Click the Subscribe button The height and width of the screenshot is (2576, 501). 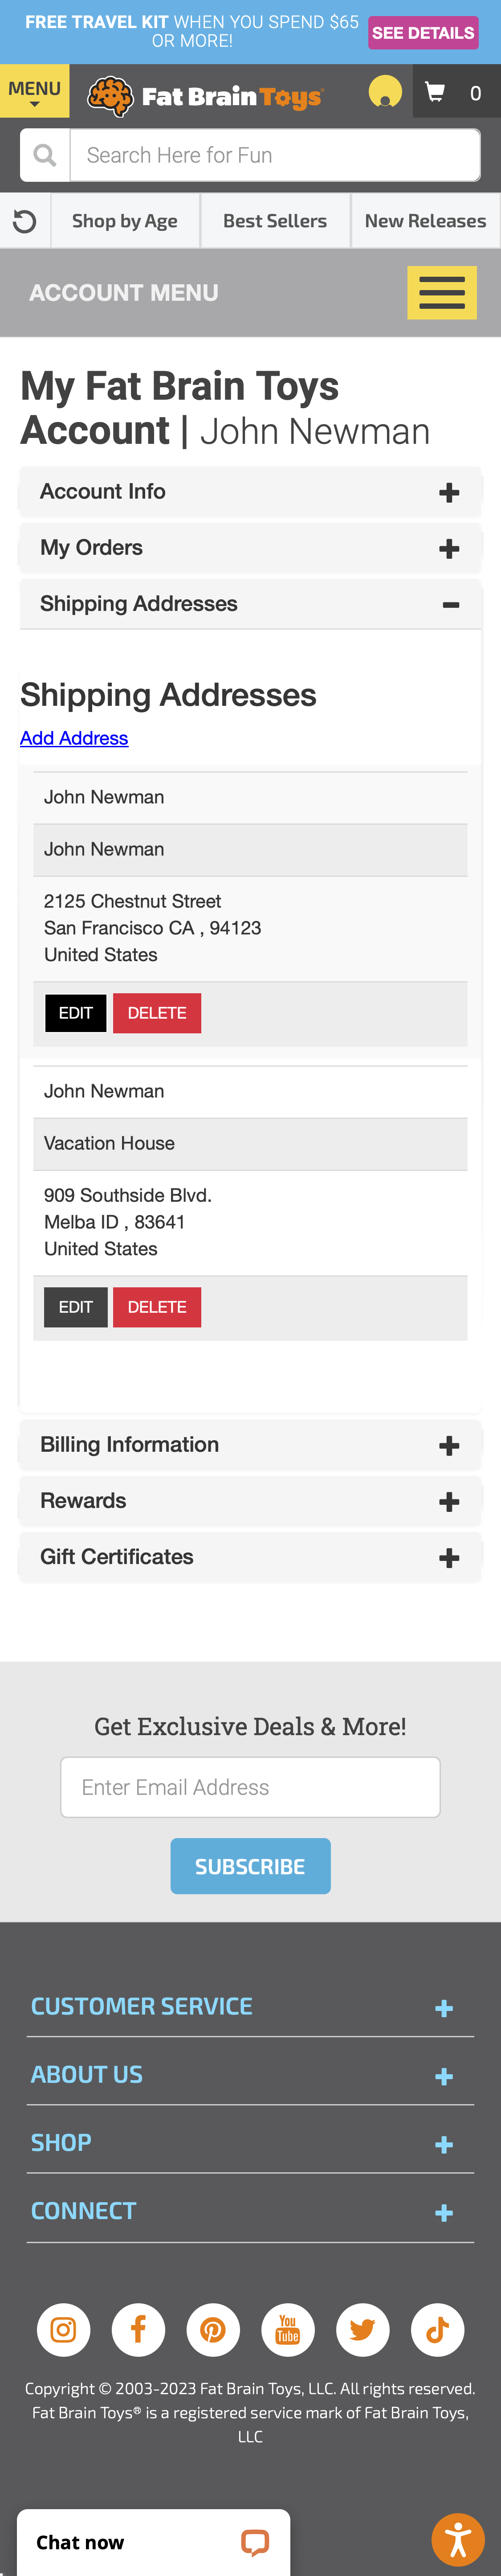click(x=250, y=1866)
